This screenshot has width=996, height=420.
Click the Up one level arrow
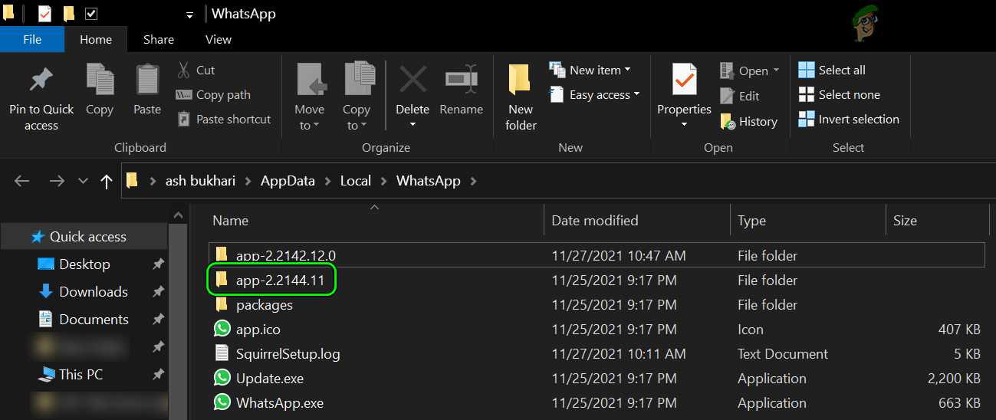click(x=107, y=182)
